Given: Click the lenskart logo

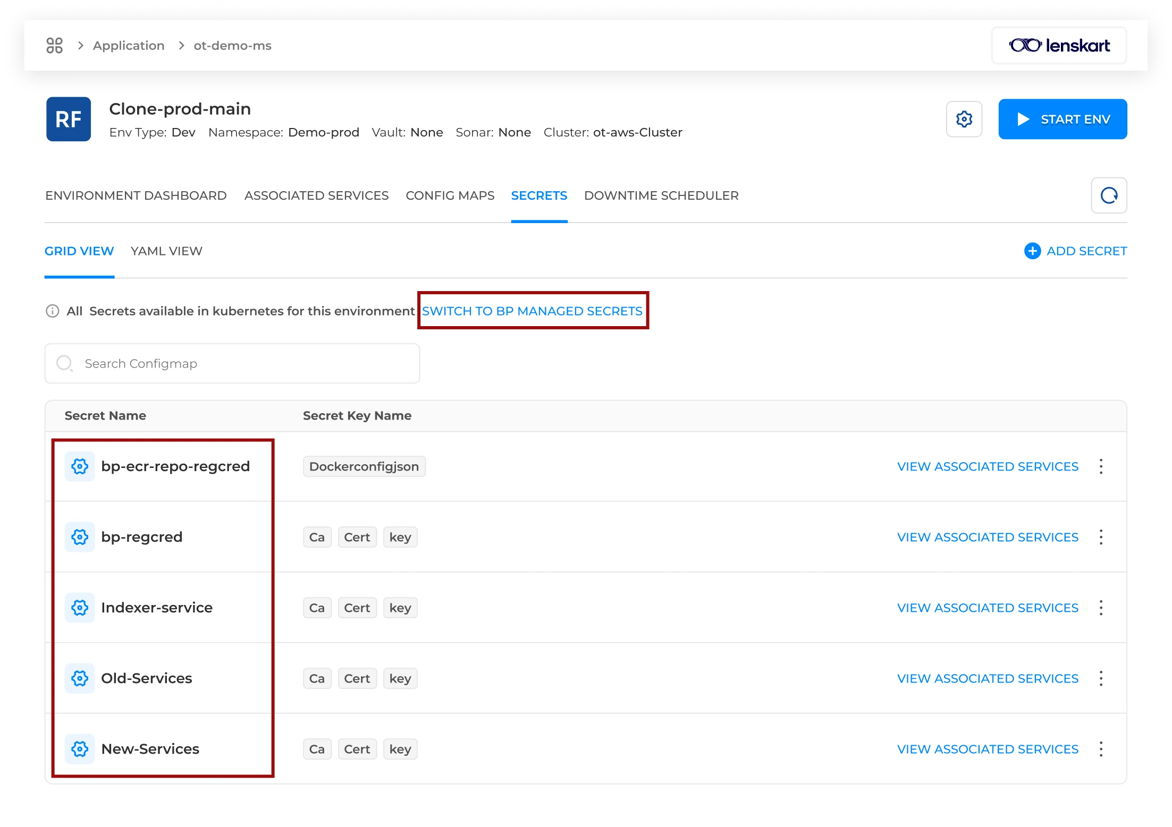Looking at the screenshot, I should (x=1059, y=46).
